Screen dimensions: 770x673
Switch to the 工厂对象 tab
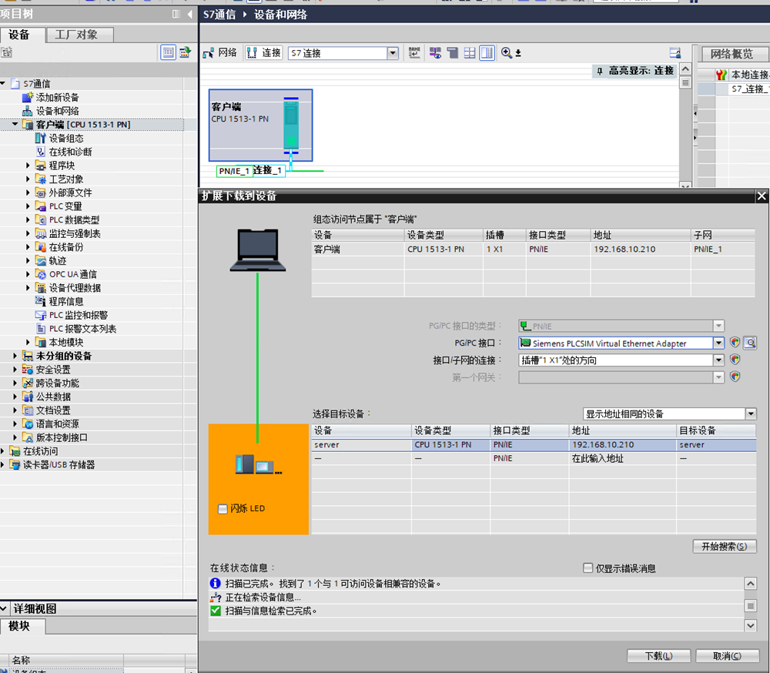click(x=75, y=35)
